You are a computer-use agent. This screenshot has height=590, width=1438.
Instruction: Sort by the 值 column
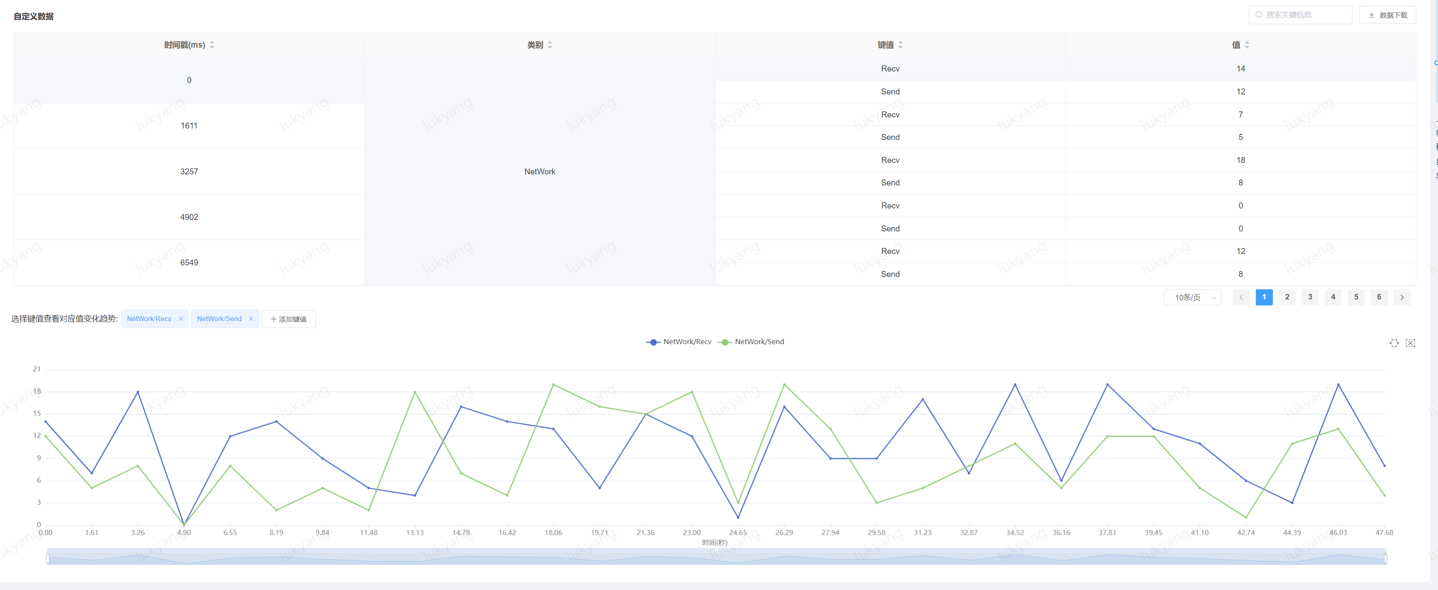point(1246,45)
